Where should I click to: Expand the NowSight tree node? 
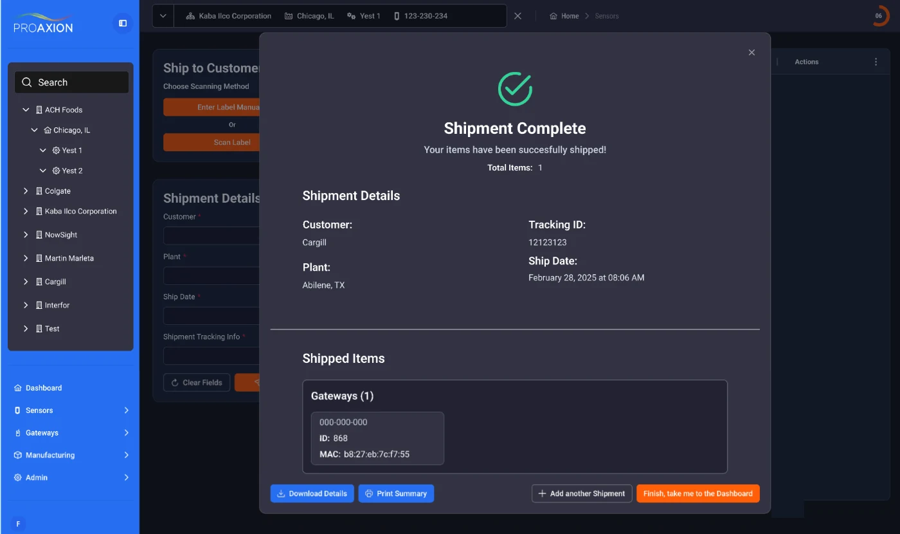tap(26, 235)
